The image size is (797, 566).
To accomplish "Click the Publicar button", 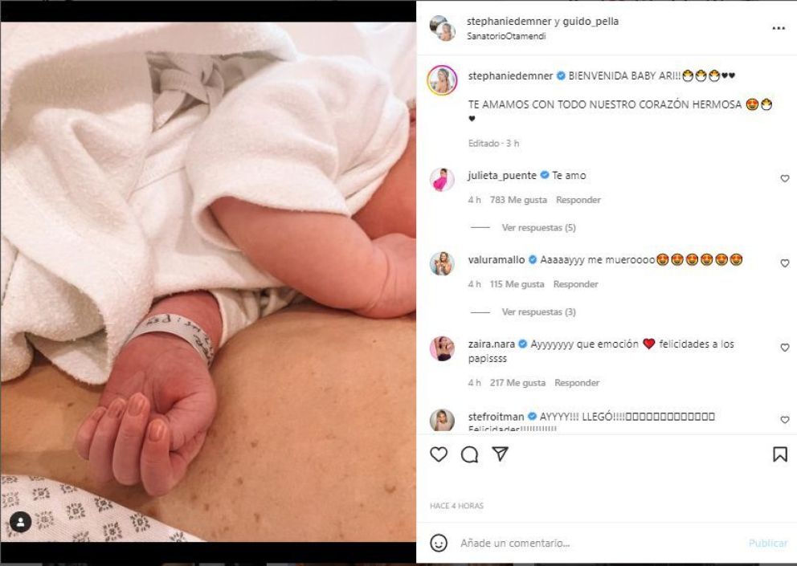I will [x=767, y=544].
